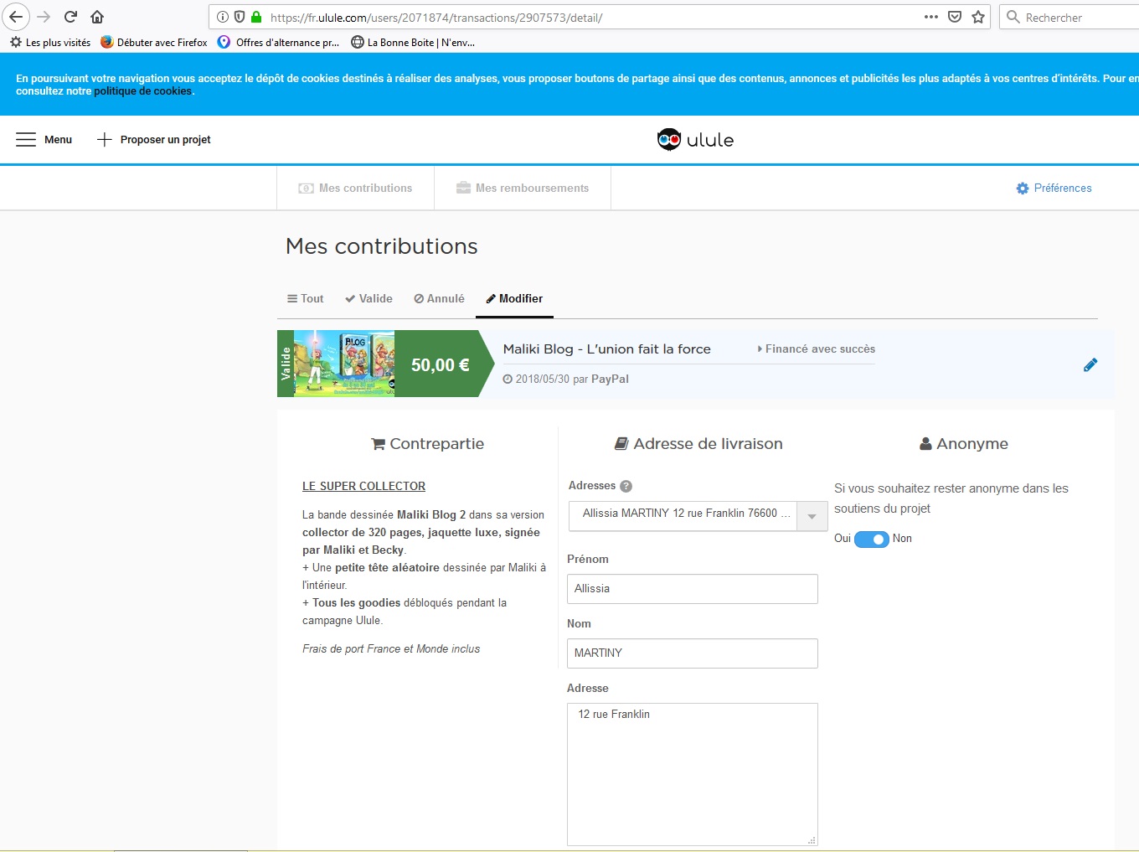1139x852 pixels.
Task: Switch to the Valide filter tab
Action: (x=368, y=299)
